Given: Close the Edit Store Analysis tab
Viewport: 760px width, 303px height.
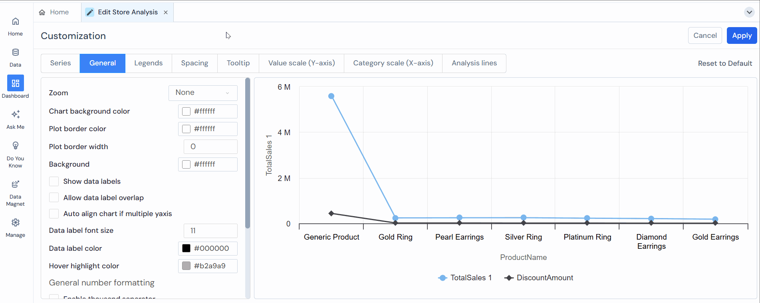Looking at the screenshot, I should (x=166, y=12).
